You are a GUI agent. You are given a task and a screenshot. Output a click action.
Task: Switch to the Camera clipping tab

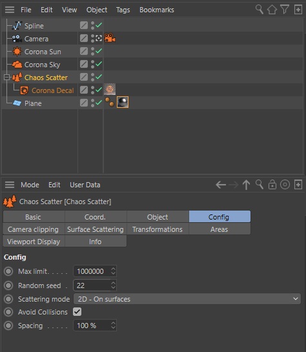[x=34, y=229]
